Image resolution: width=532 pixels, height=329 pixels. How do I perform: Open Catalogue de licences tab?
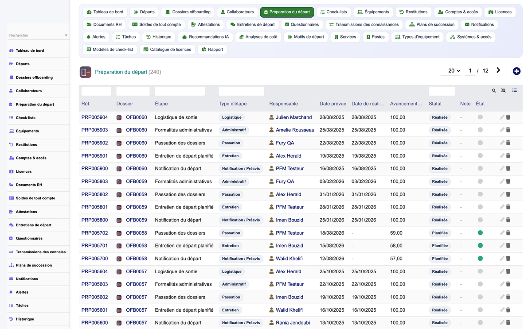pos(167,49)
